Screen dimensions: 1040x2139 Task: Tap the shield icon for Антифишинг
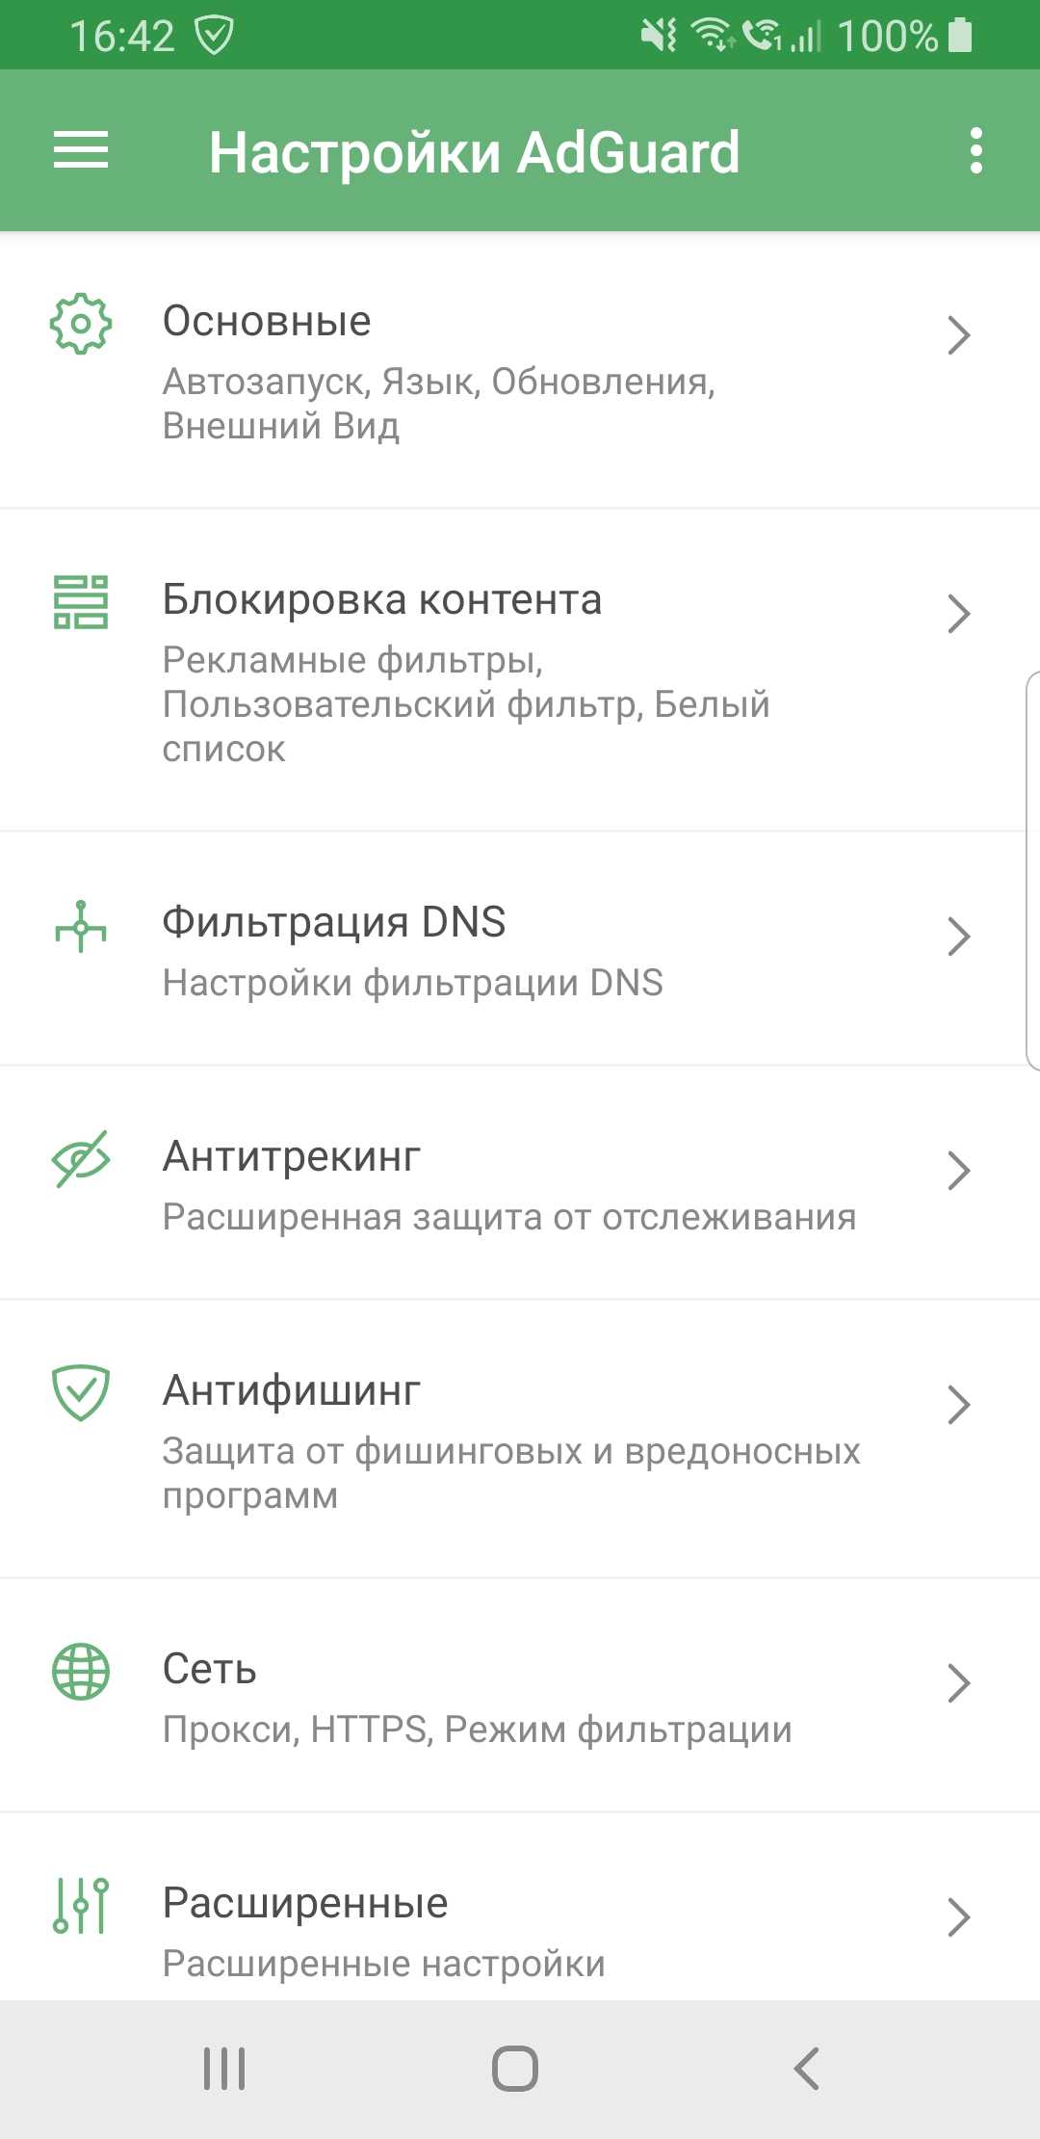coord(81,1393)
